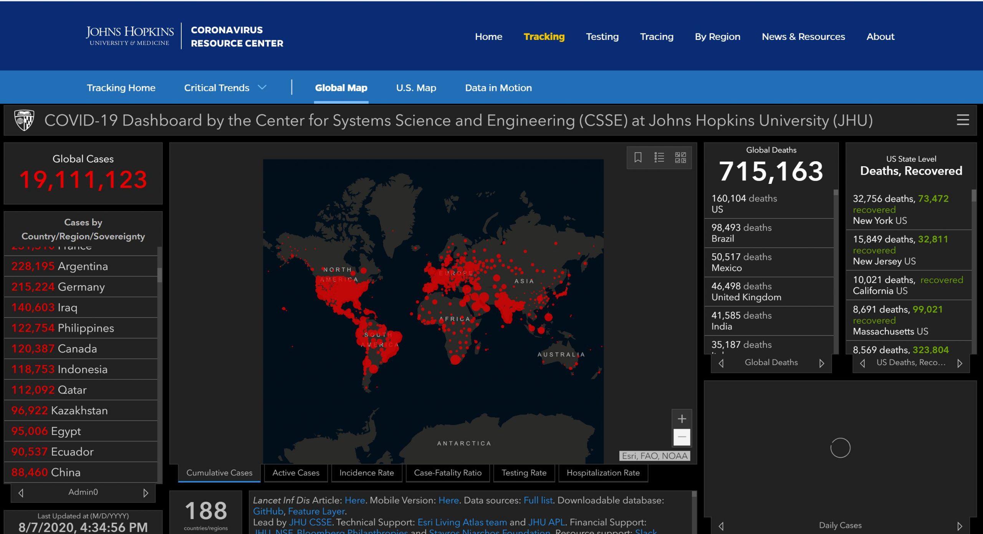
Task: Click previous arrow beside Global Deaths
Action: click(x=721, y=363)
